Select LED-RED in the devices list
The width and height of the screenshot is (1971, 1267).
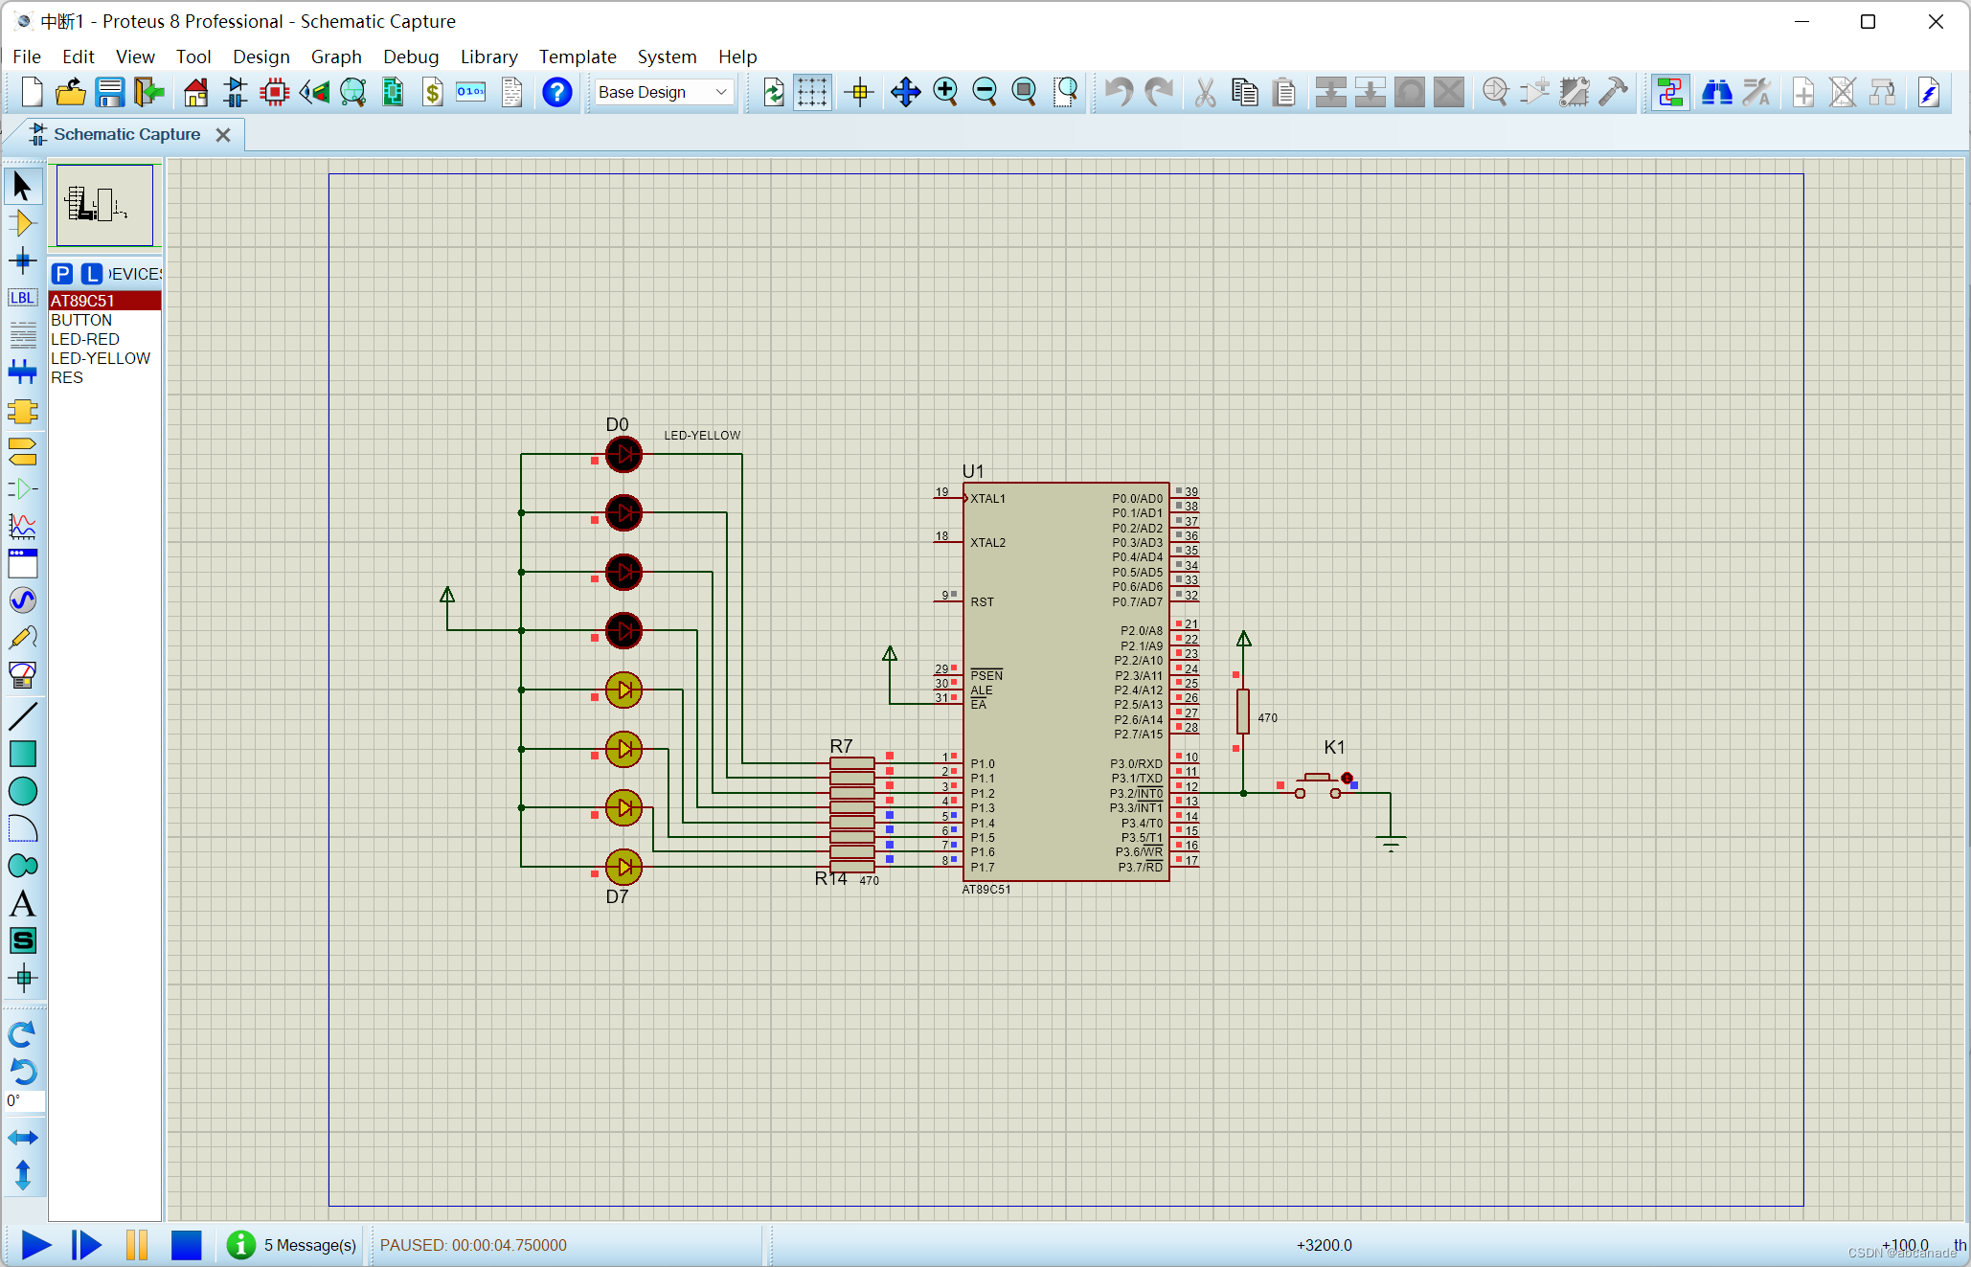(x=104, y=339)
